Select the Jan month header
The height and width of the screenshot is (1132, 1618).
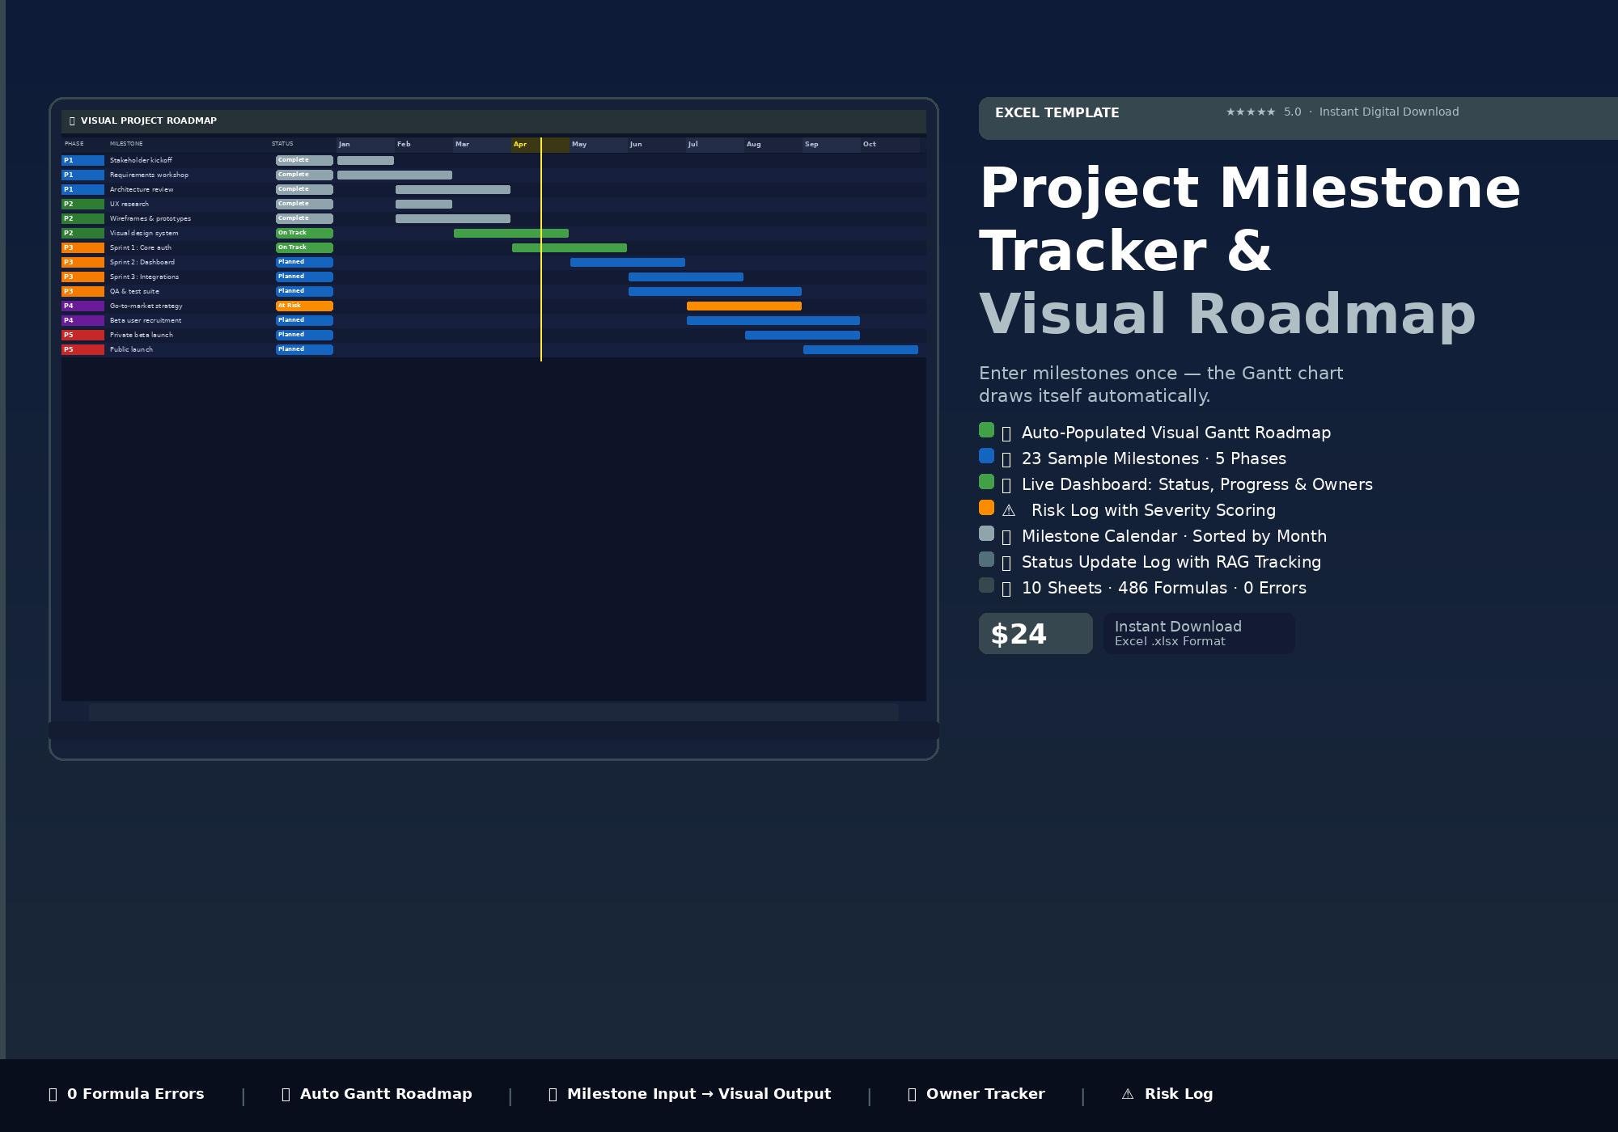365,145
